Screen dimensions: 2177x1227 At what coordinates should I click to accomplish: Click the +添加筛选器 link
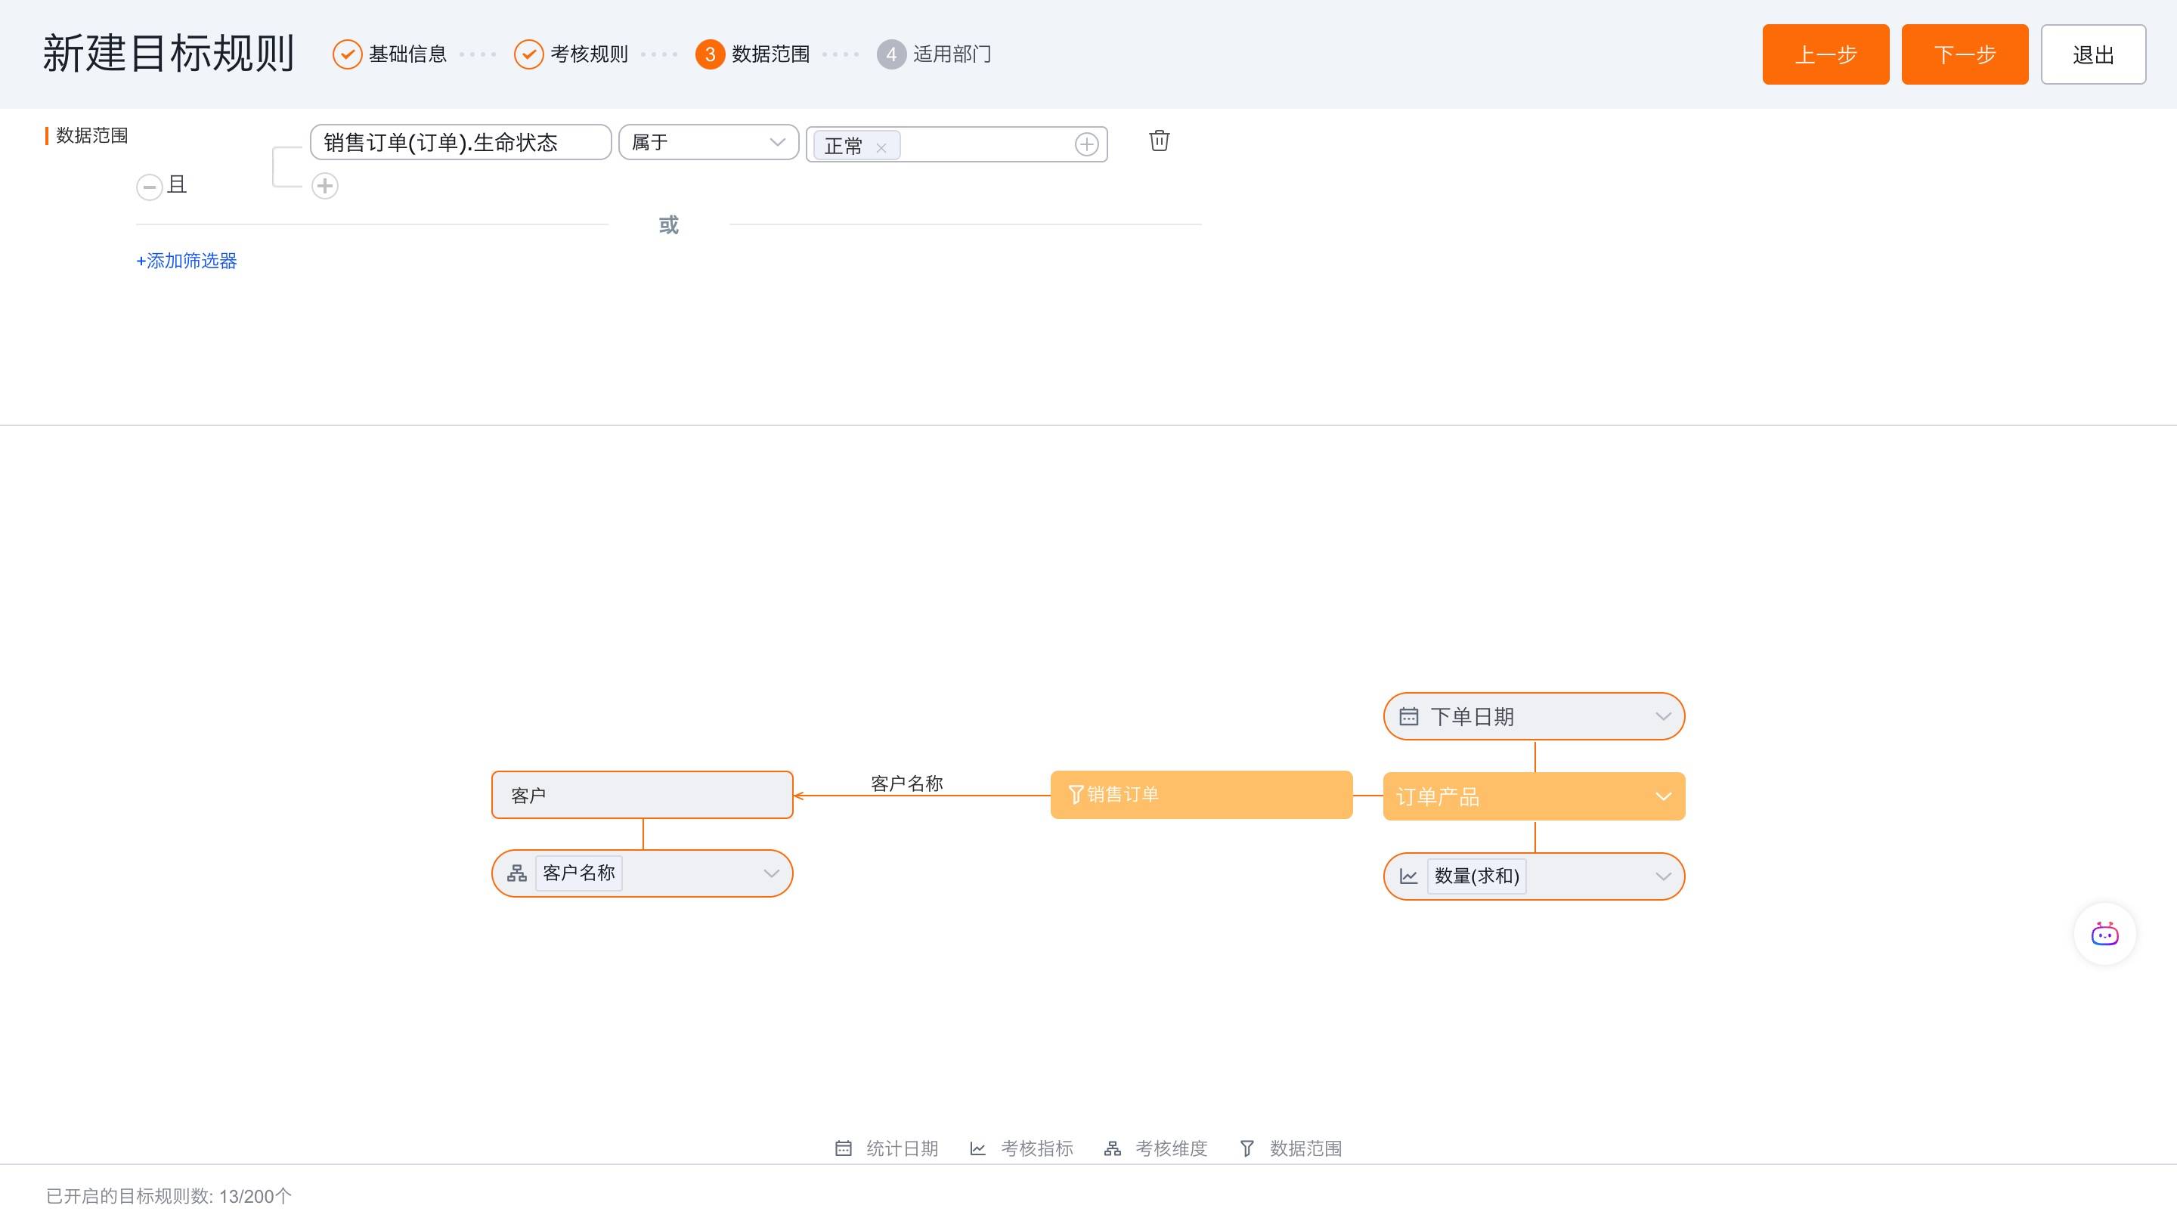[187, 261]
